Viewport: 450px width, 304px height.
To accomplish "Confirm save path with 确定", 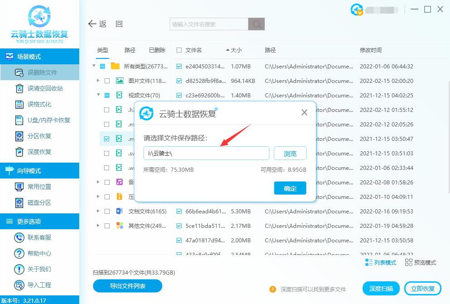I will [290, 188].
